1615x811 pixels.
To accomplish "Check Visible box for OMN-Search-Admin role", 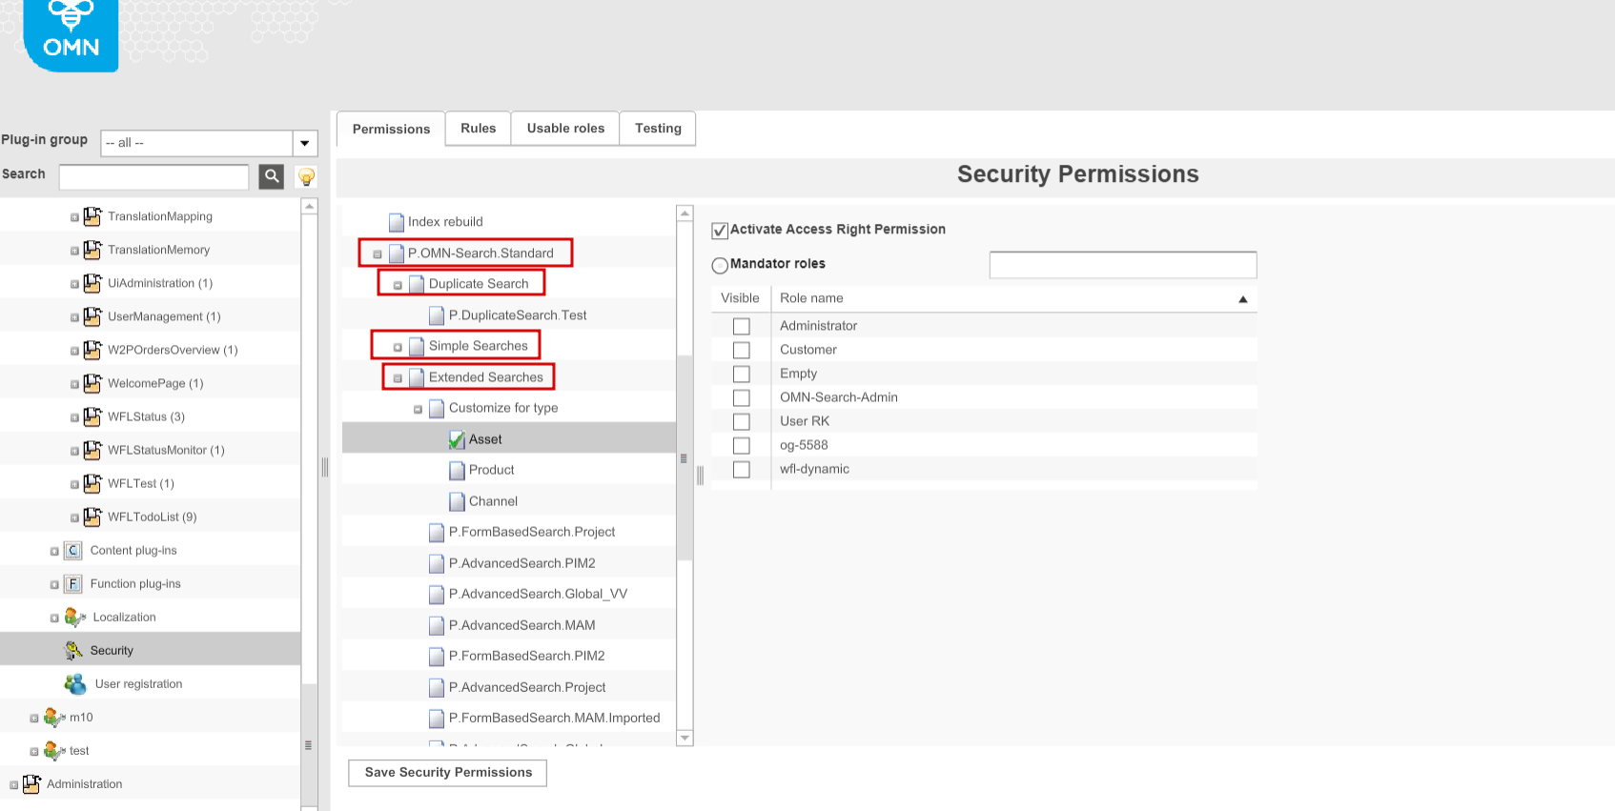I will [x=741, y=397].
